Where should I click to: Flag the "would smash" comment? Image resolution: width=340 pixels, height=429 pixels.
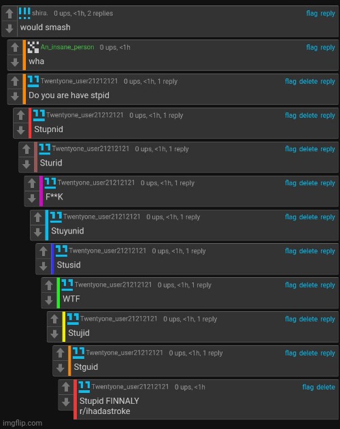[x=312, y=13]
